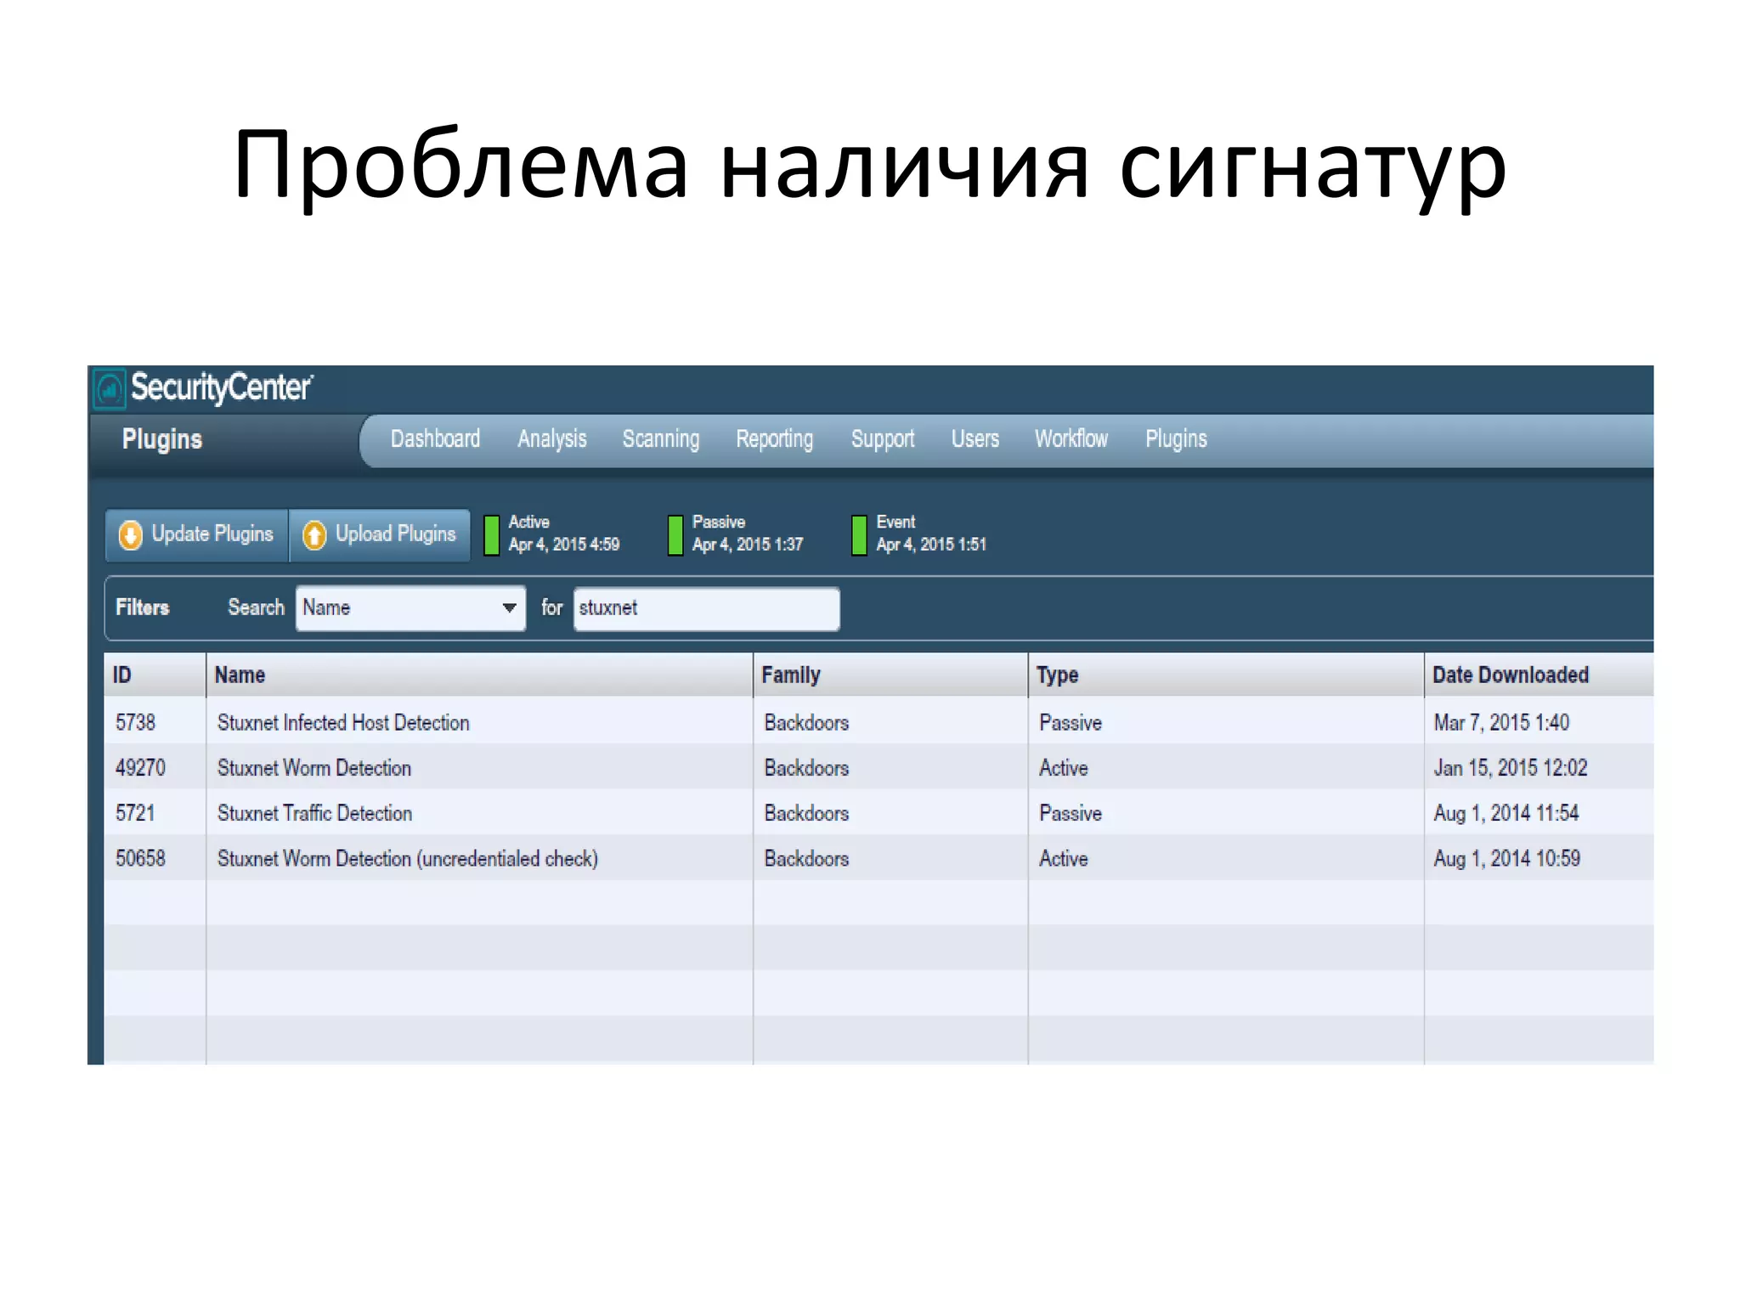Click the Update Plugins button
This screenshot has height=1305, width=1740.
[197, 535]
